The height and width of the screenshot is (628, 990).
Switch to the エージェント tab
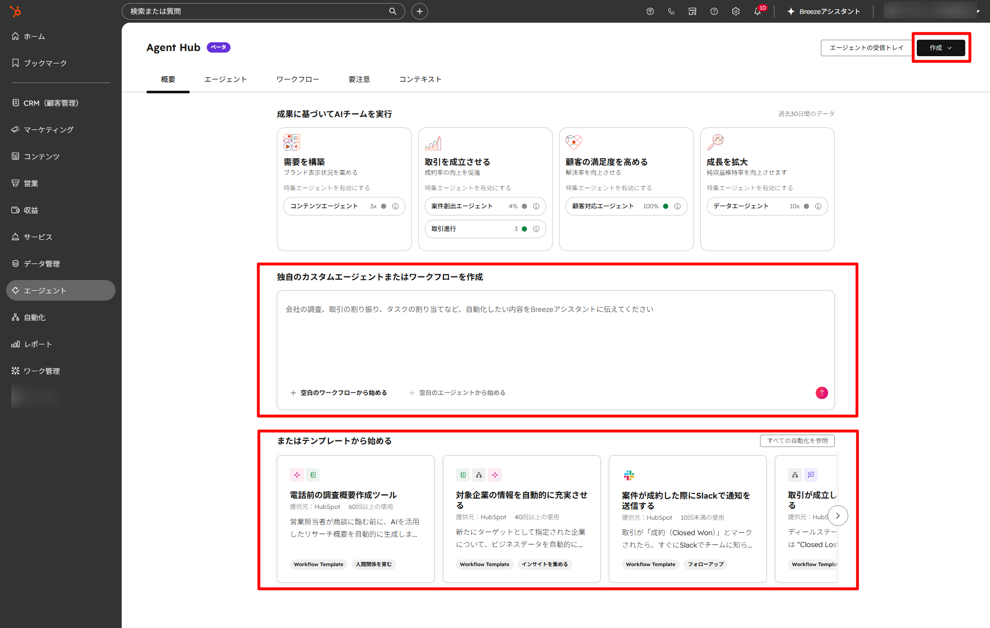click(226, 79)
